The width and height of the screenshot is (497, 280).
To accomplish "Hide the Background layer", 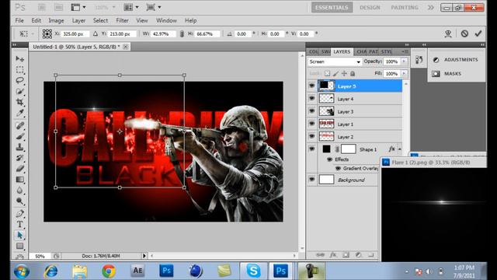I will [x=312, y=180].
